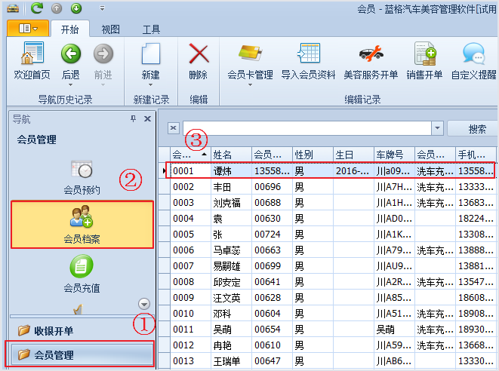This screenshot has width=499, height=371.
Task: Open 美容服务开单 car icon
Action: [370, 54]
